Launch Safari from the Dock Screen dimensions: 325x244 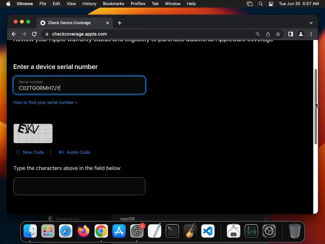coord(66,231)
